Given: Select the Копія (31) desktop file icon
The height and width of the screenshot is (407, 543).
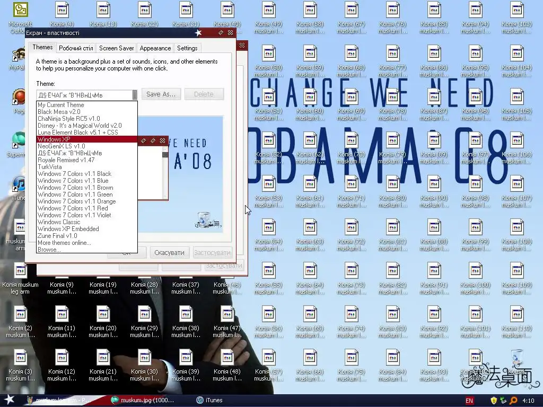Looking at the screenshot, I should 186,15.
